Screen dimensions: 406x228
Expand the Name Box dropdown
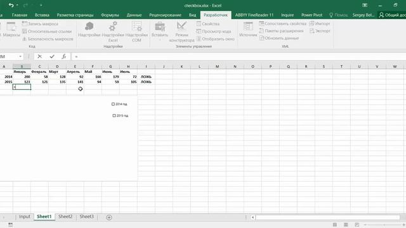(20, 56)
